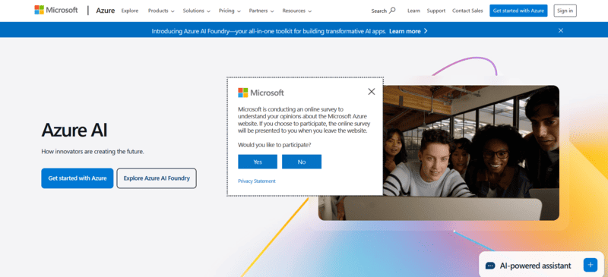Open the Azure home link
Viewport: 608px width, 277px height.
(x=105, y=11)
